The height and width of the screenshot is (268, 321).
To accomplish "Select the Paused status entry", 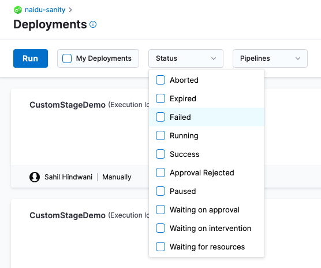I will tap(207, 191).
